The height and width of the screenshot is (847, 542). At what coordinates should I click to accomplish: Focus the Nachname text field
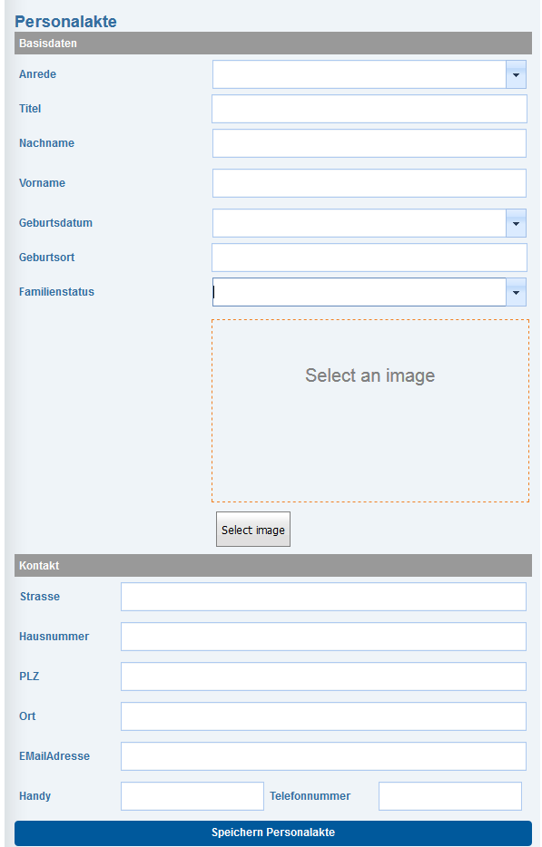pos(370,143)
